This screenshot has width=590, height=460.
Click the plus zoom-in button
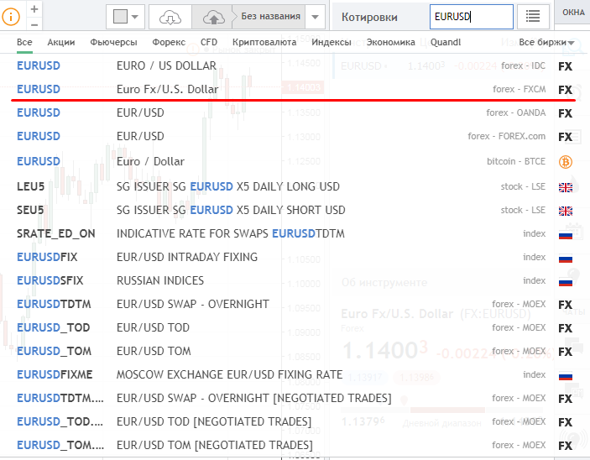tap(34, 8)
